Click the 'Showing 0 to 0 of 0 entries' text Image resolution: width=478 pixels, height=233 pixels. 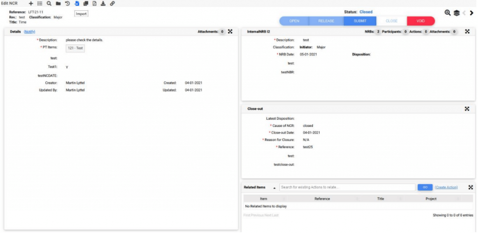(453, 215)
